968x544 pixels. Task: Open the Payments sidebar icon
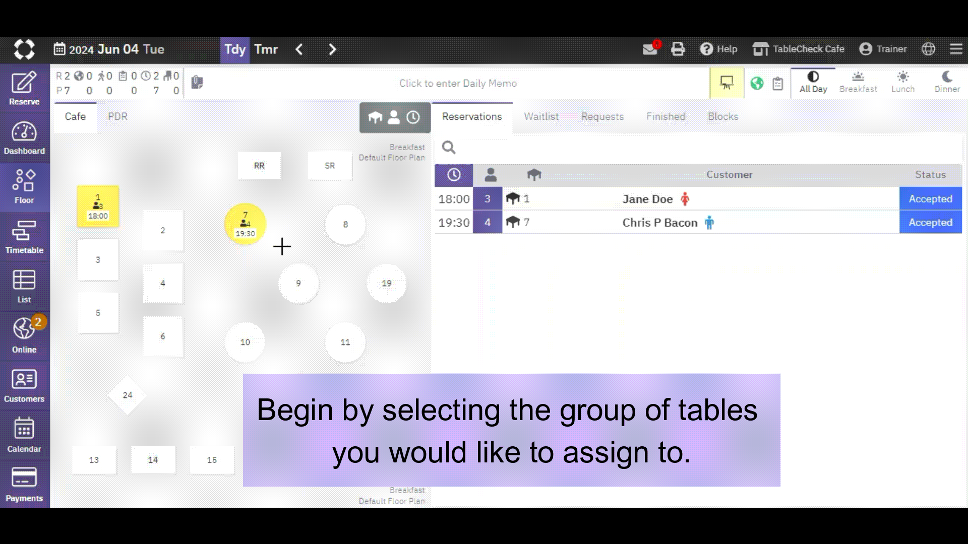click(x=24, y=484)
